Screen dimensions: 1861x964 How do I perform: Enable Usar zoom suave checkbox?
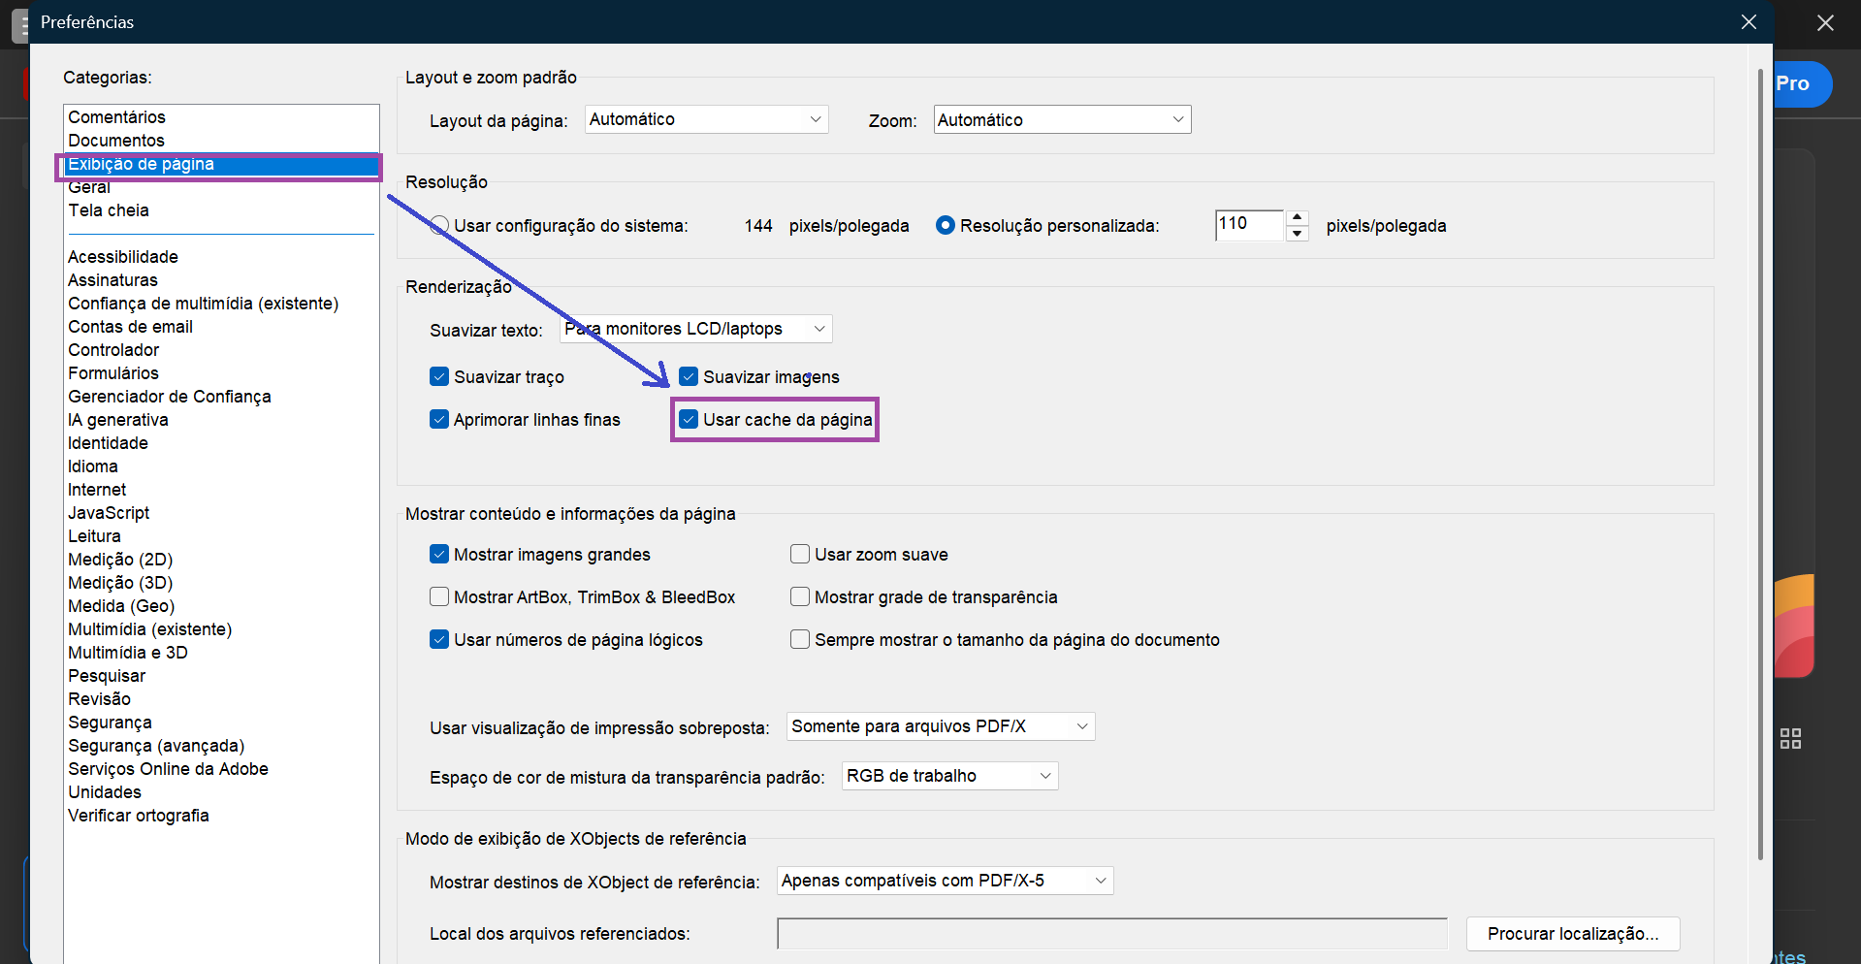[800, 554]
